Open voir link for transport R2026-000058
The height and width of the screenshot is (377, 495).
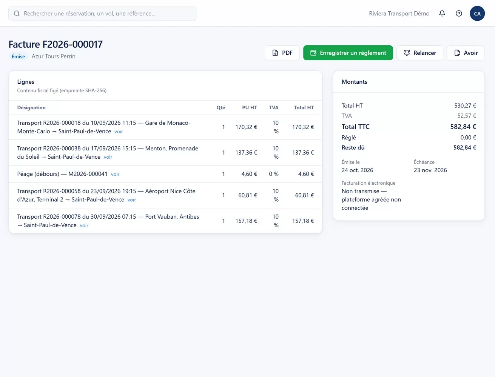[x=132, y=200]
